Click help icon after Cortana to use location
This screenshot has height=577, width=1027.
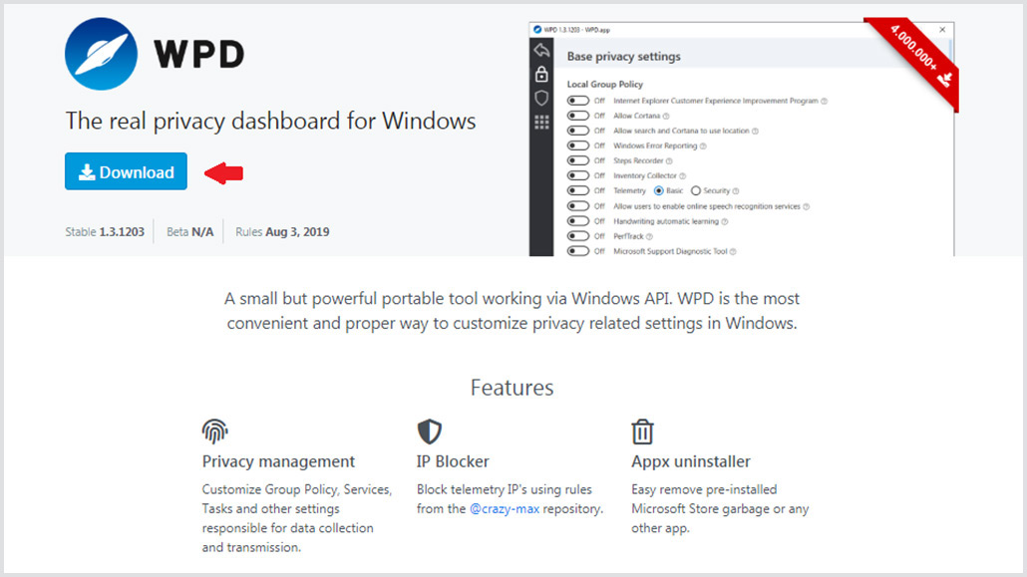click(x=755, y=132)
